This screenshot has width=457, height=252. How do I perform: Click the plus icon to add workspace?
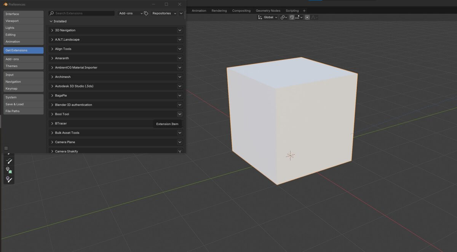304,11
